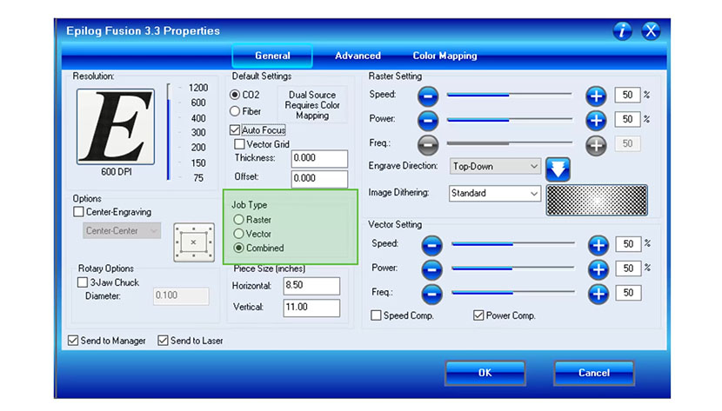Switch to the Advanced tab

[x=358, y=56]
